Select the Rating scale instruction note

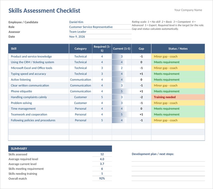[x=168, y=25]
